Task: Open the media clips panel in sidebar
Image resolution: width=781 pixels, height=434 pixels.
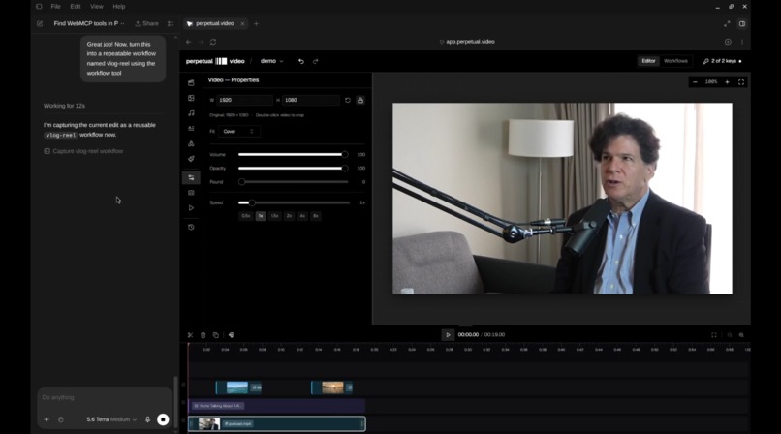Action: [x=191, y=82]
